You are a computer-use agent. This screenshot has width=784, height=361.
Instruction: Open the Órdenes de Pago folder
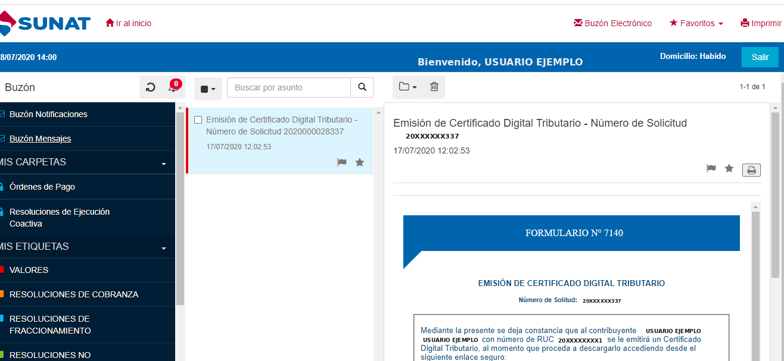(x=42, y=187)
